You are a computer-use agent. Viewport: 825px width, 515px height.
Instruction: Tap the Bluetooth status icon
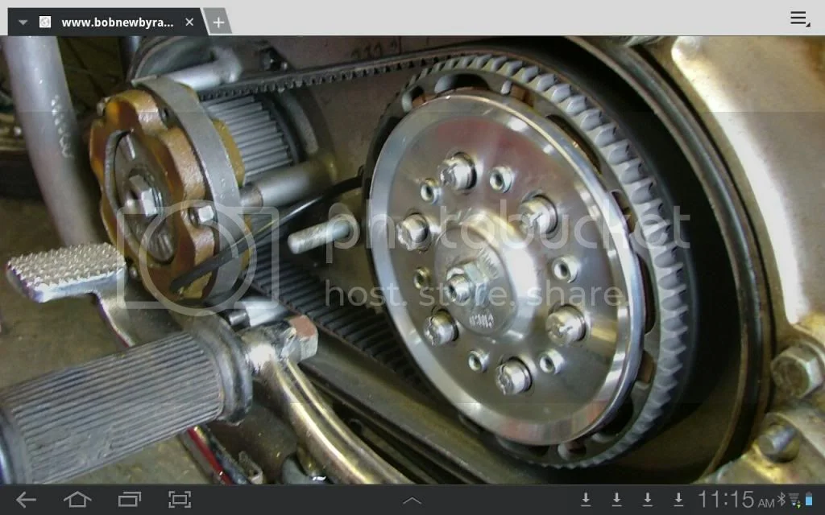click(x=781, y=500)
